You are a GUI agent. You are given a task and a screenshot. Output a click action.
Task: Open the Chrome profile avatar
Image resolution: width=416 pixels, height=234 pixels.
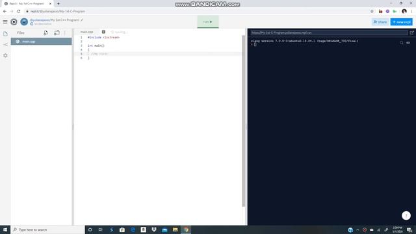tap(404, 11)
